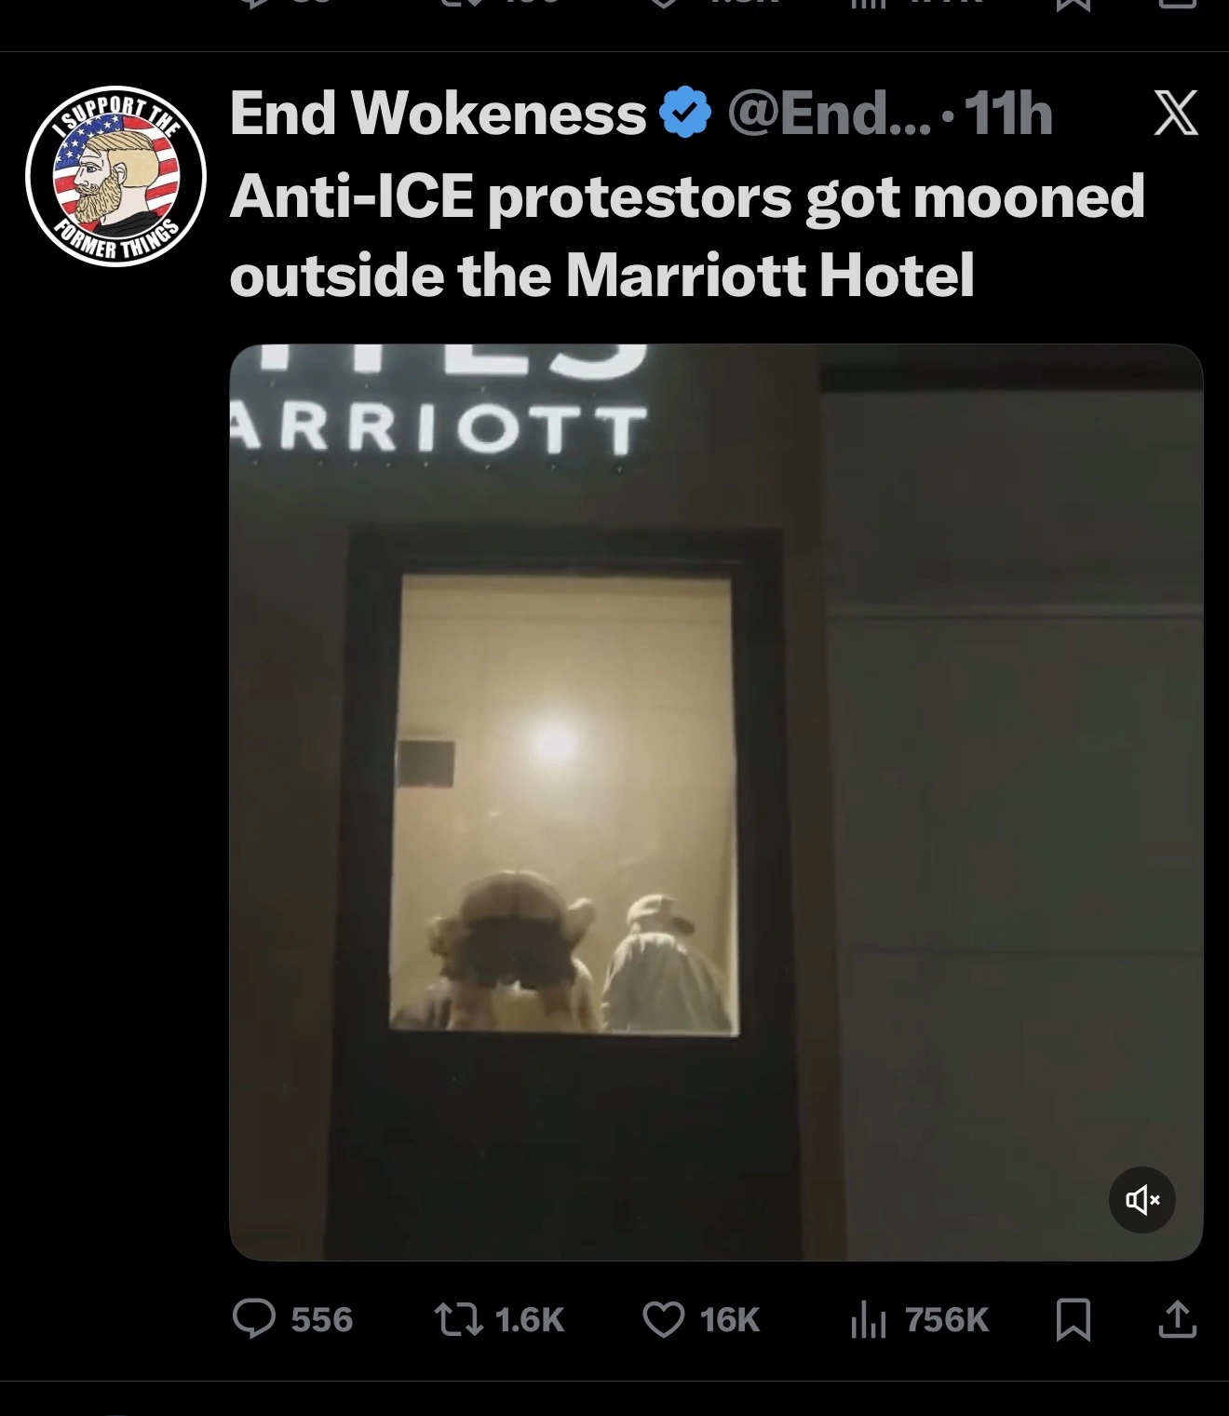Like the post with the heart icon
Image resolution: width=1229 pixels, height=1416 pixels.
664,1319
